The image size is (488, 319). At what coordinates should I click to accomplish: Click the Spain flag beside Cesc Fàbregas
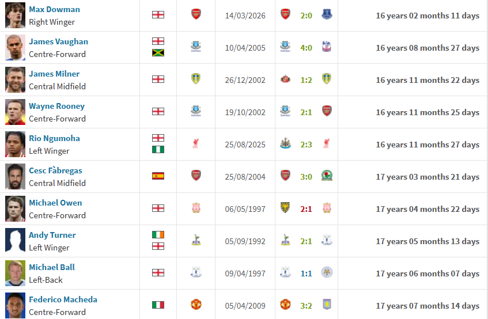pyautogui.click(x=158, y=176)
